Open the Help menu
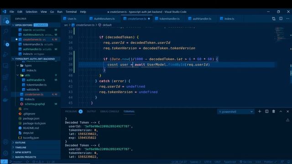Screen dimensions: 292x164 coord(83,12)
